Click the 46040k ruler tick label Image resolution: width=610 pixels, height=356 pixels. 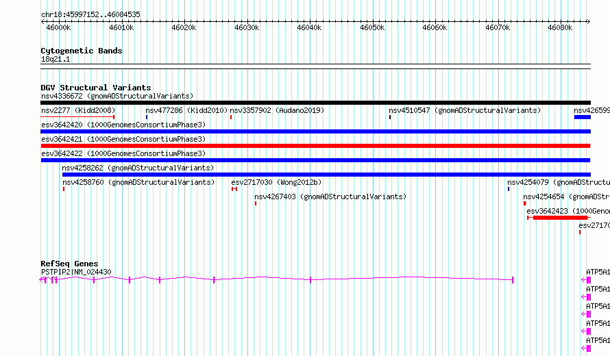pos(309,27)
